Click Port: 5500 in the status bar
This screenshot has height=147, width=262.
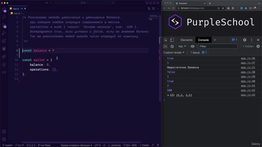[130, 145]
